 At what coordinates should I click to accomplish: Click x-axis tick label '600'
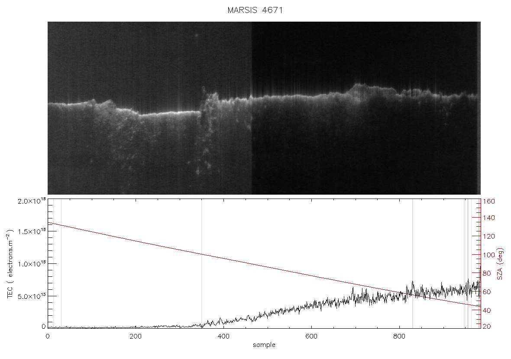click(x=311, y=337)
